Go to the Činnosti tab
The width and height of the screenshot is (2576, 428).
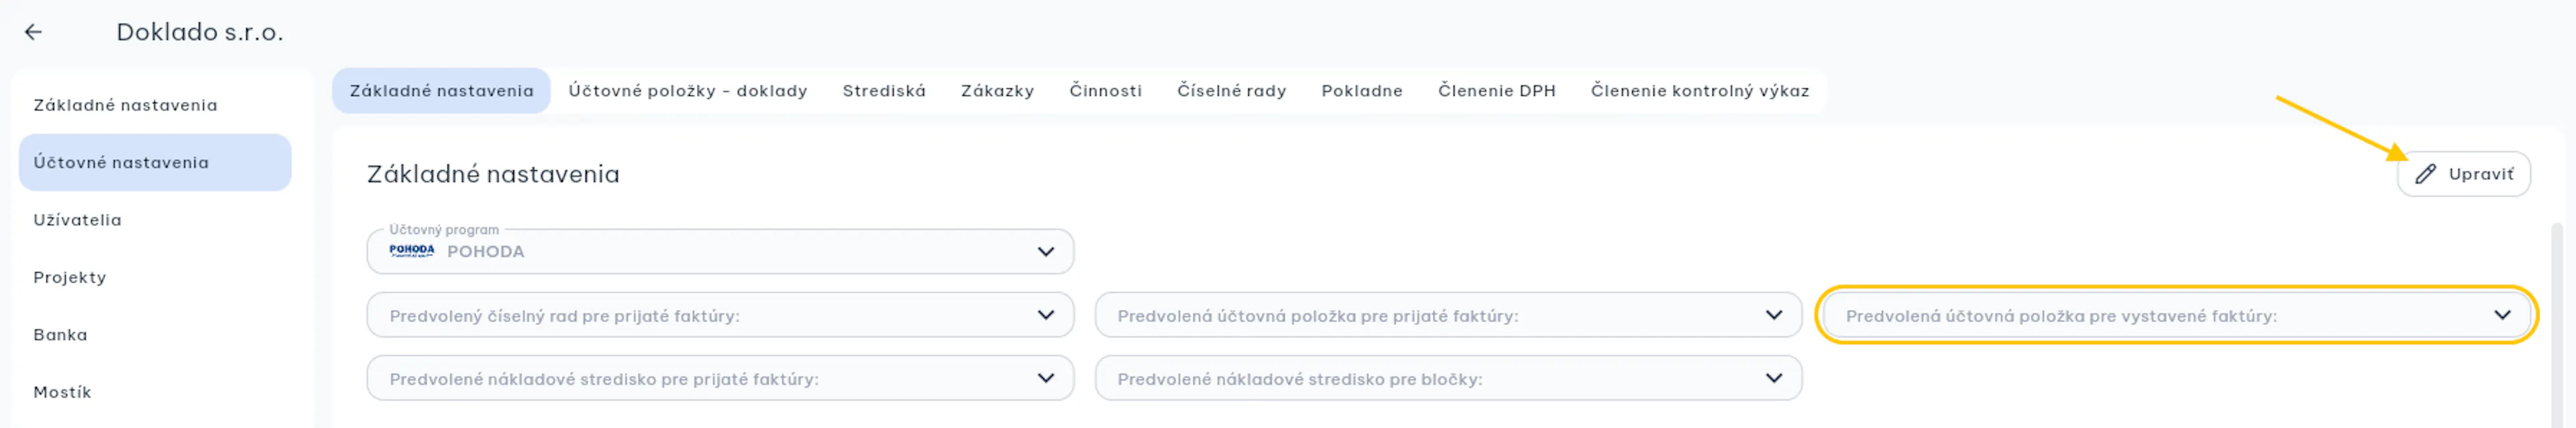(x=1105, y=91)
